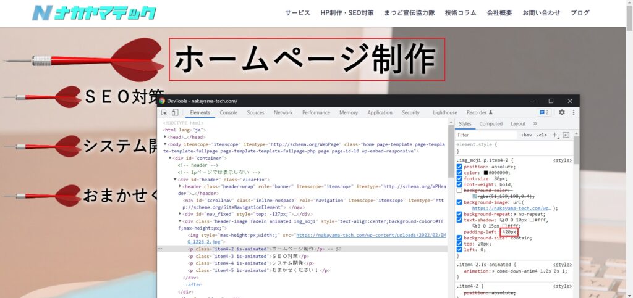633x298 pixels.
Task: Disable the background-repeat declaration
Action: pos(459,214)
